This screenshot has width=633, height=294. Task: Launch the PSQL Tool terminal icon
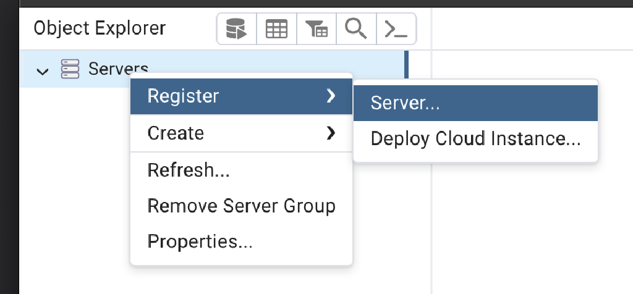click(396, 29)
